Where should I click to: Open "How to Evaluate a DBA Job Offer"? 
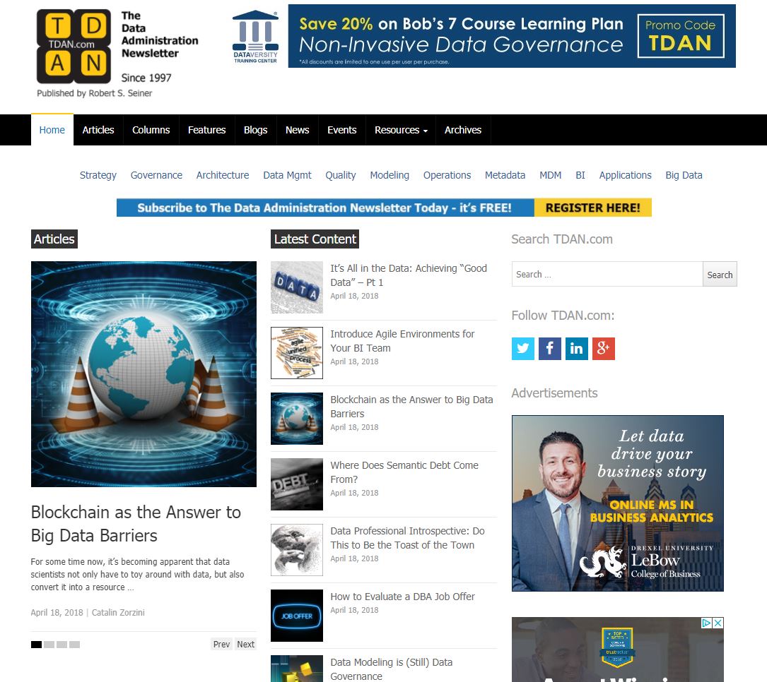click(402, 597)
